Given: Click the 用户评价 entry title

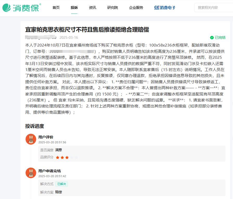Looking at the screenshot, I should pyautogui.click(x=46, y=137).
